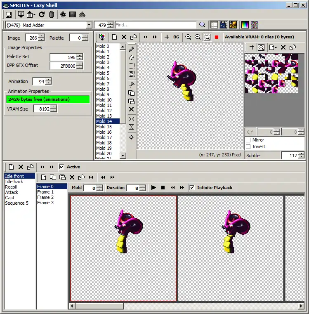
Task: Click the tileset graphics thumbnail
Action: pos(271,73)
